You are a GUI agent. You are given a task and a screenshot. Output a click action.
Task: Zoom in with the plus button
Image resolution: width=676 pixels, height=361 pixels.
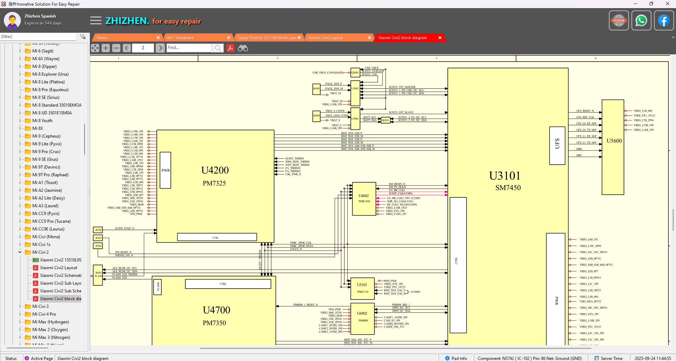click(x=106, y=48)
